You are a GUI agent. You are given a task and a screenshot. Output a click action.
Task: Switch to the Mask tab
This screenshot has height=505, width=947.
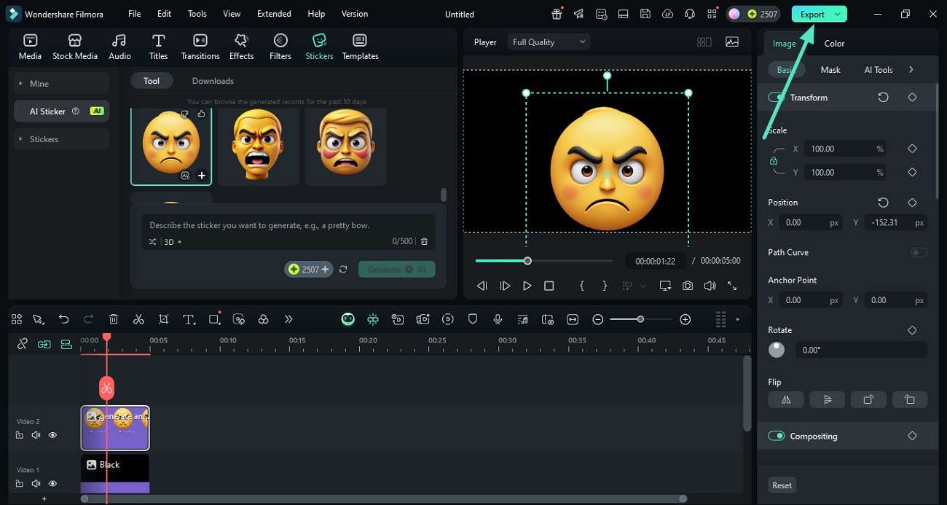click(830, 70)
